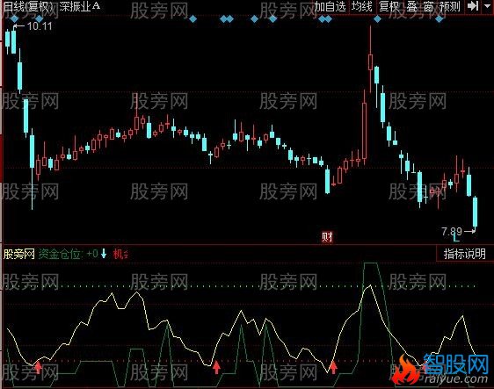
Task: Click the 日线(复权) period label
Action: [x=28, y=6]
